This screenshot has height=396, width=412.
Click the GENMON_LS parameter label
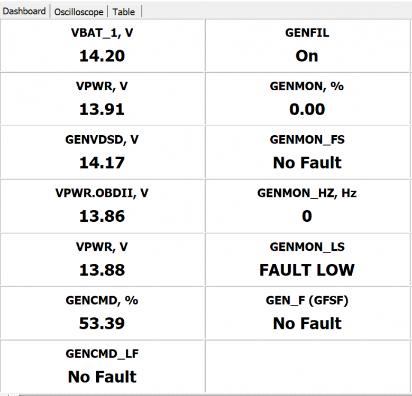(307, 247)
